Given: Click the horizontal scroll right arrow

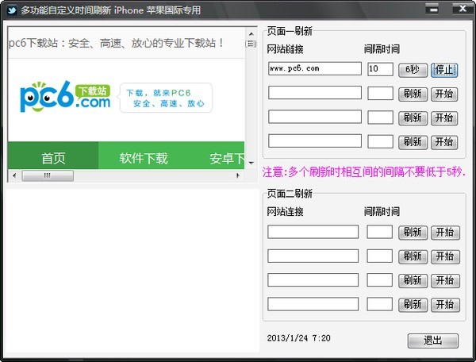Looking at the screenshot, I should (x=238, y=175).
